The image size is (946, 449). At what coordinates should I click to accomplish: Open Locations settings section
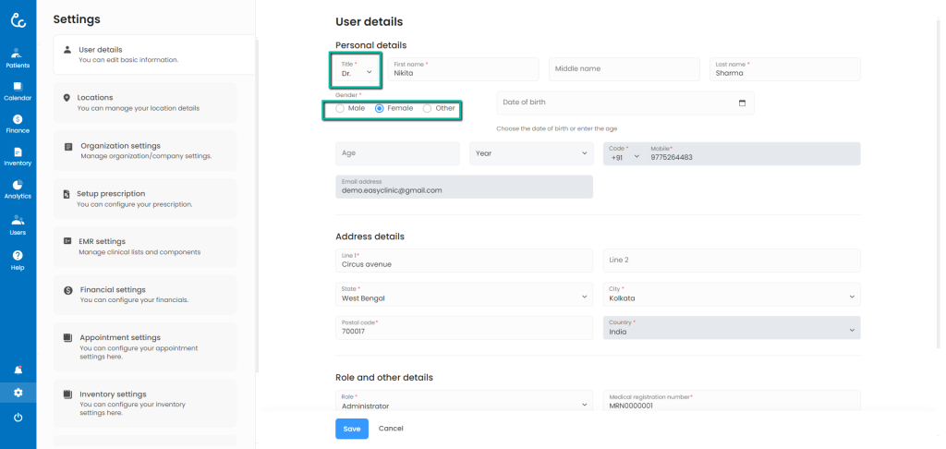pyautogui.click(x=145, y=102)
